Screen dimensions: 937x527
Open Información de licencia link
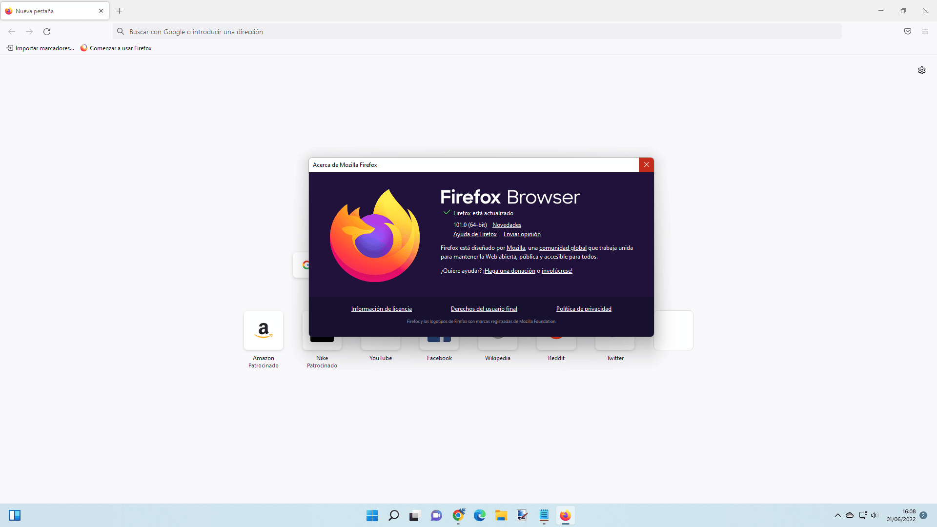(x=382, y=309)
